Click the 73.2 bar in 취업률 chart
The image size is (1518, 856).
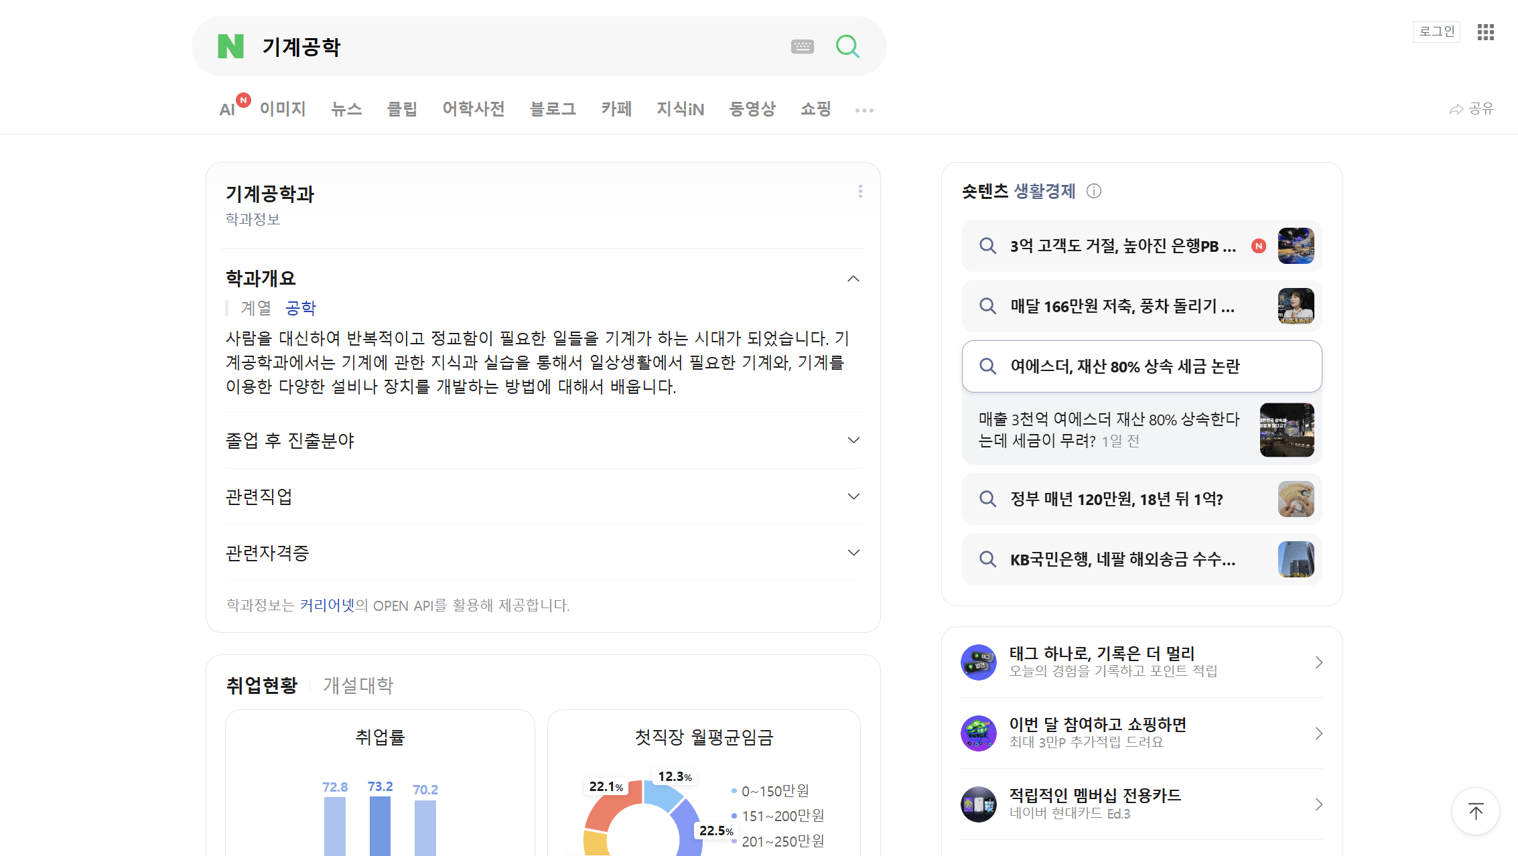380,826
